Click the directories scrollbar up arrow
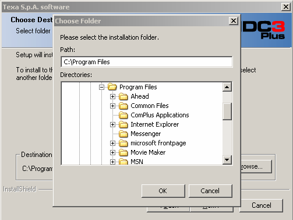 pos(227,87)
